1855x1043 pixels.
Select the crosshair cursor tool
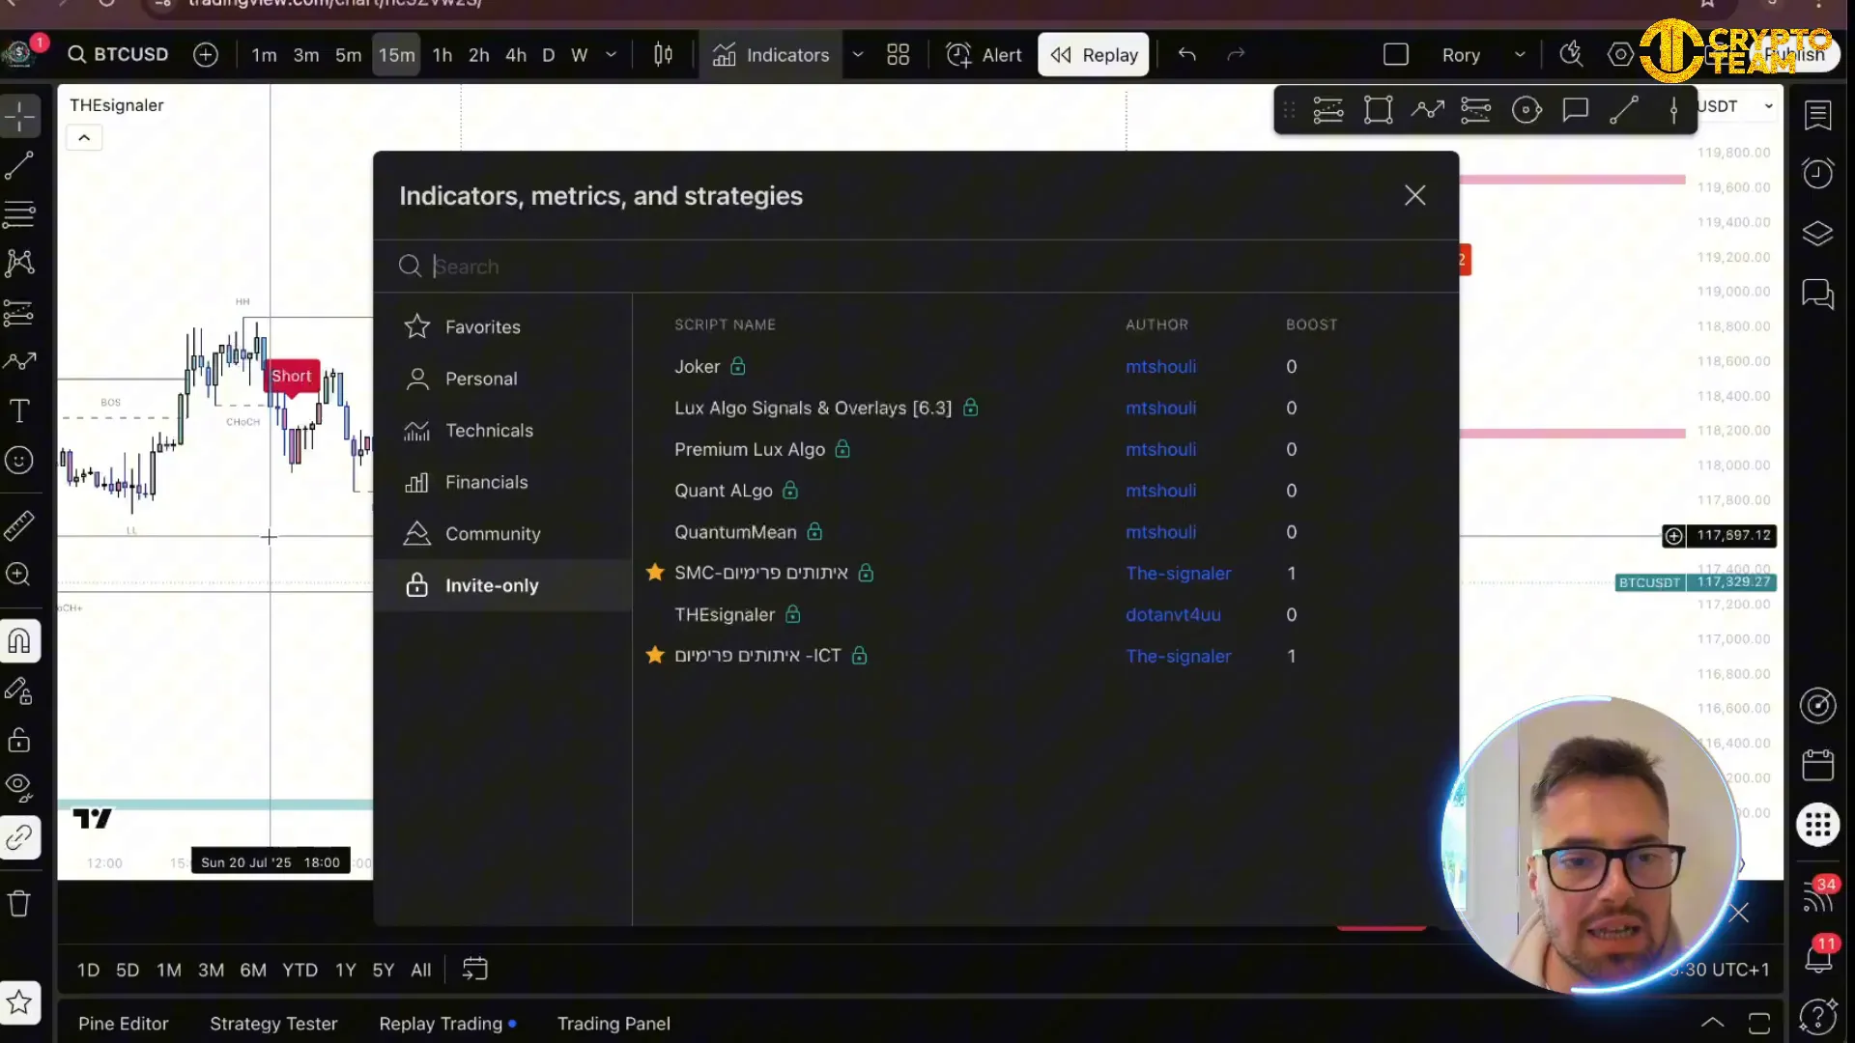click(19, 117)
